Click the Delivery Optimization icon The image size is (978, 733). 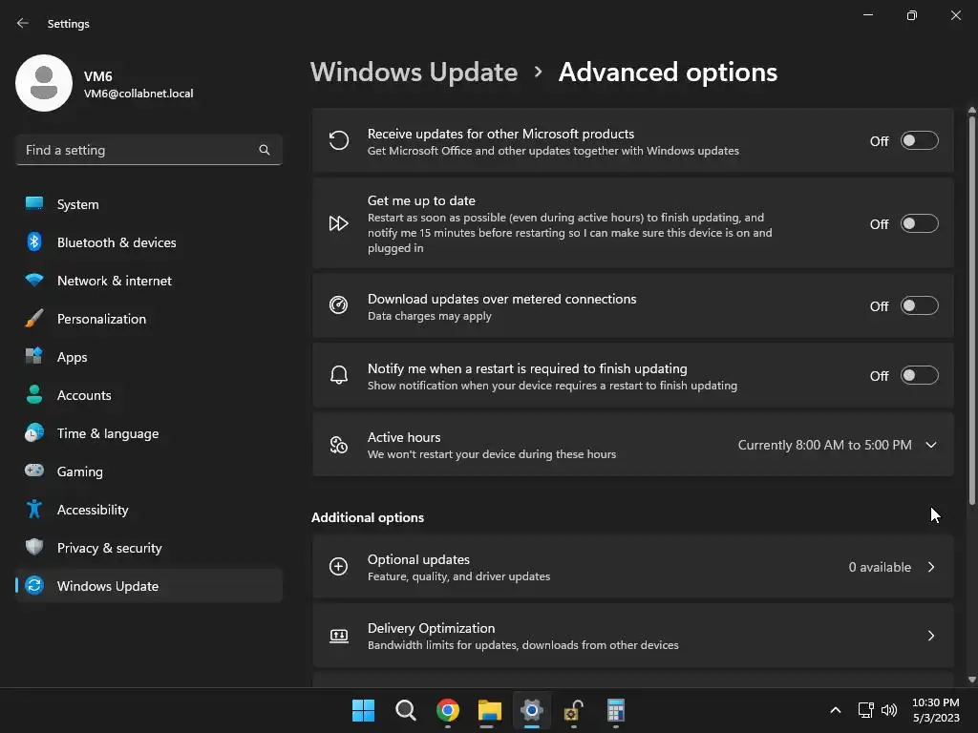[339, 636]
